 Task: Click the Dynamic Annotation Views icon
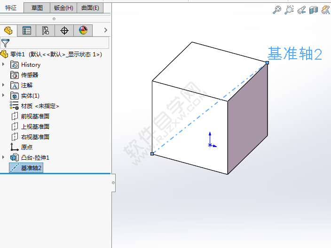326,10
